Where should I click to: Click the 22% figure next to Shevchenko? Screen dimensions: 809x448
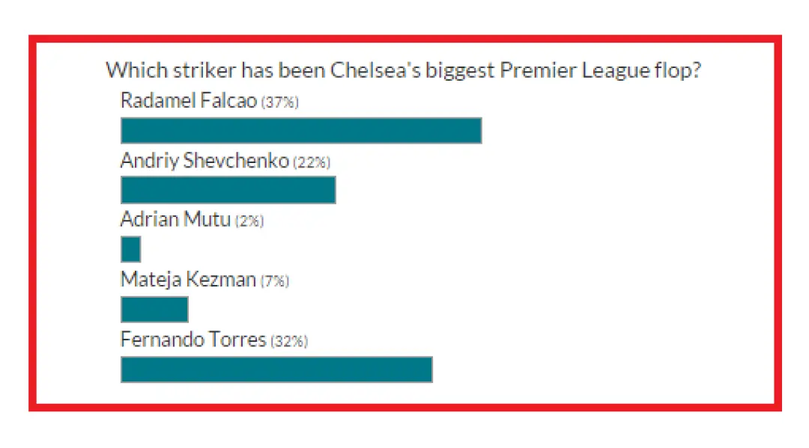[x=312, y=162]
